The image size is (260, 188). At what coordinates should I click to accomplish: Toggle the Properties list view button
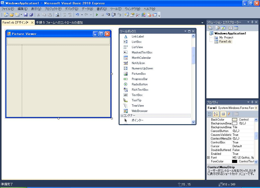(223, 114)
